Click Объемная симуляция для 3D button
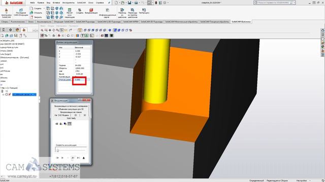This screenshot has width=325, height=182. point(71,109)
